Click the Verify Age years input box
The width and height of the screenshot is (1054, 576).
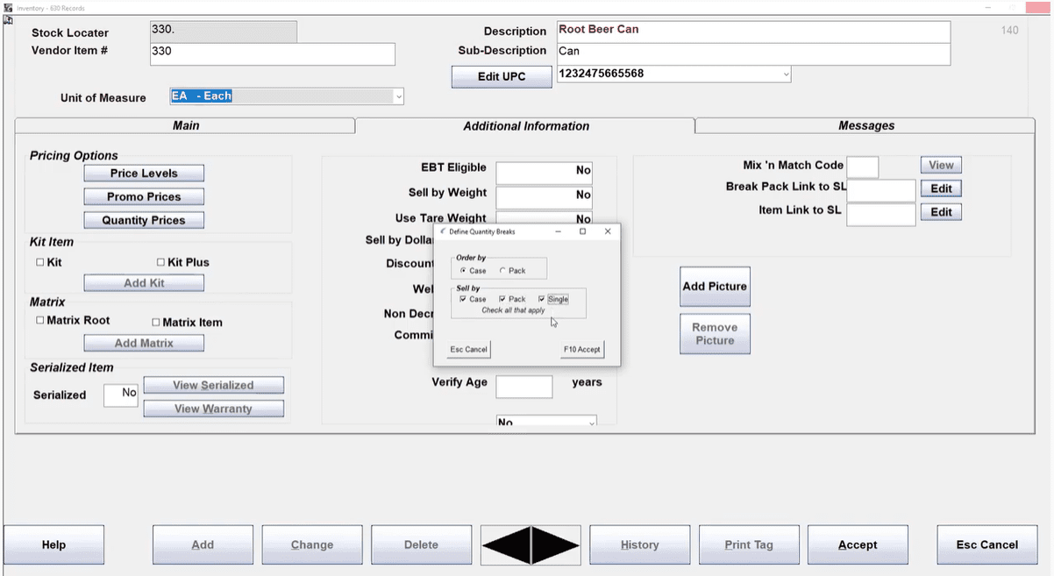point(523,387)
